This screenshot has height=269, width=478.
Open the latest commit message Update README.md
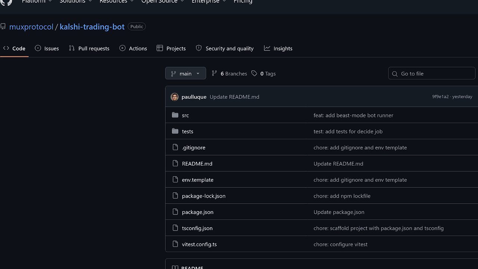tap(235, 97)
